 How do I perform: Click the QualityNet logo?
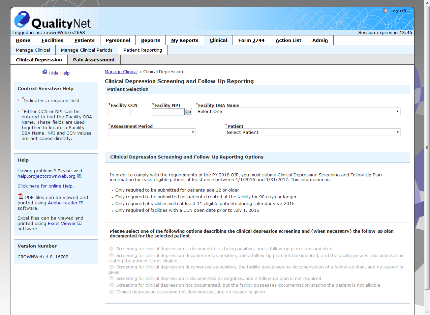coord(53,20)
